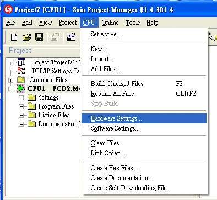Click the Project panel title

[20, 50]
